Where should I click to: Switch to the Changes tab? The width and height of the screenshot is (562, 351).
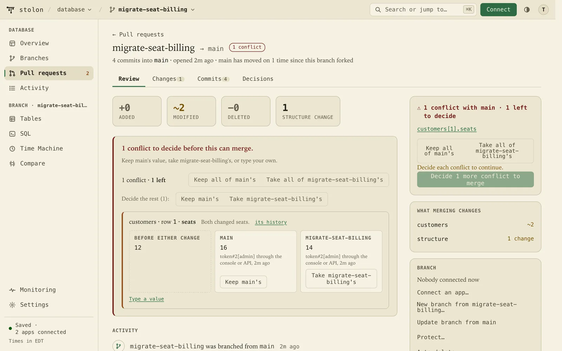point(168,79)
